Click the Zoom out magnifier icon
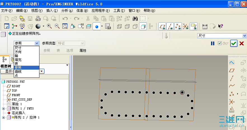 pyautogui.click(x=57, y=26)
